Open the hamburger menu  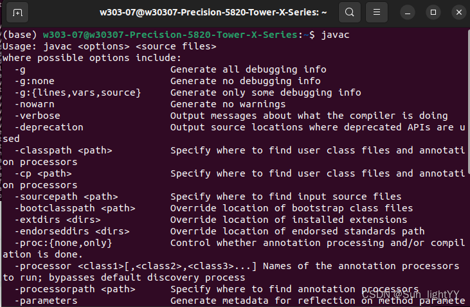tap(377, 12)
